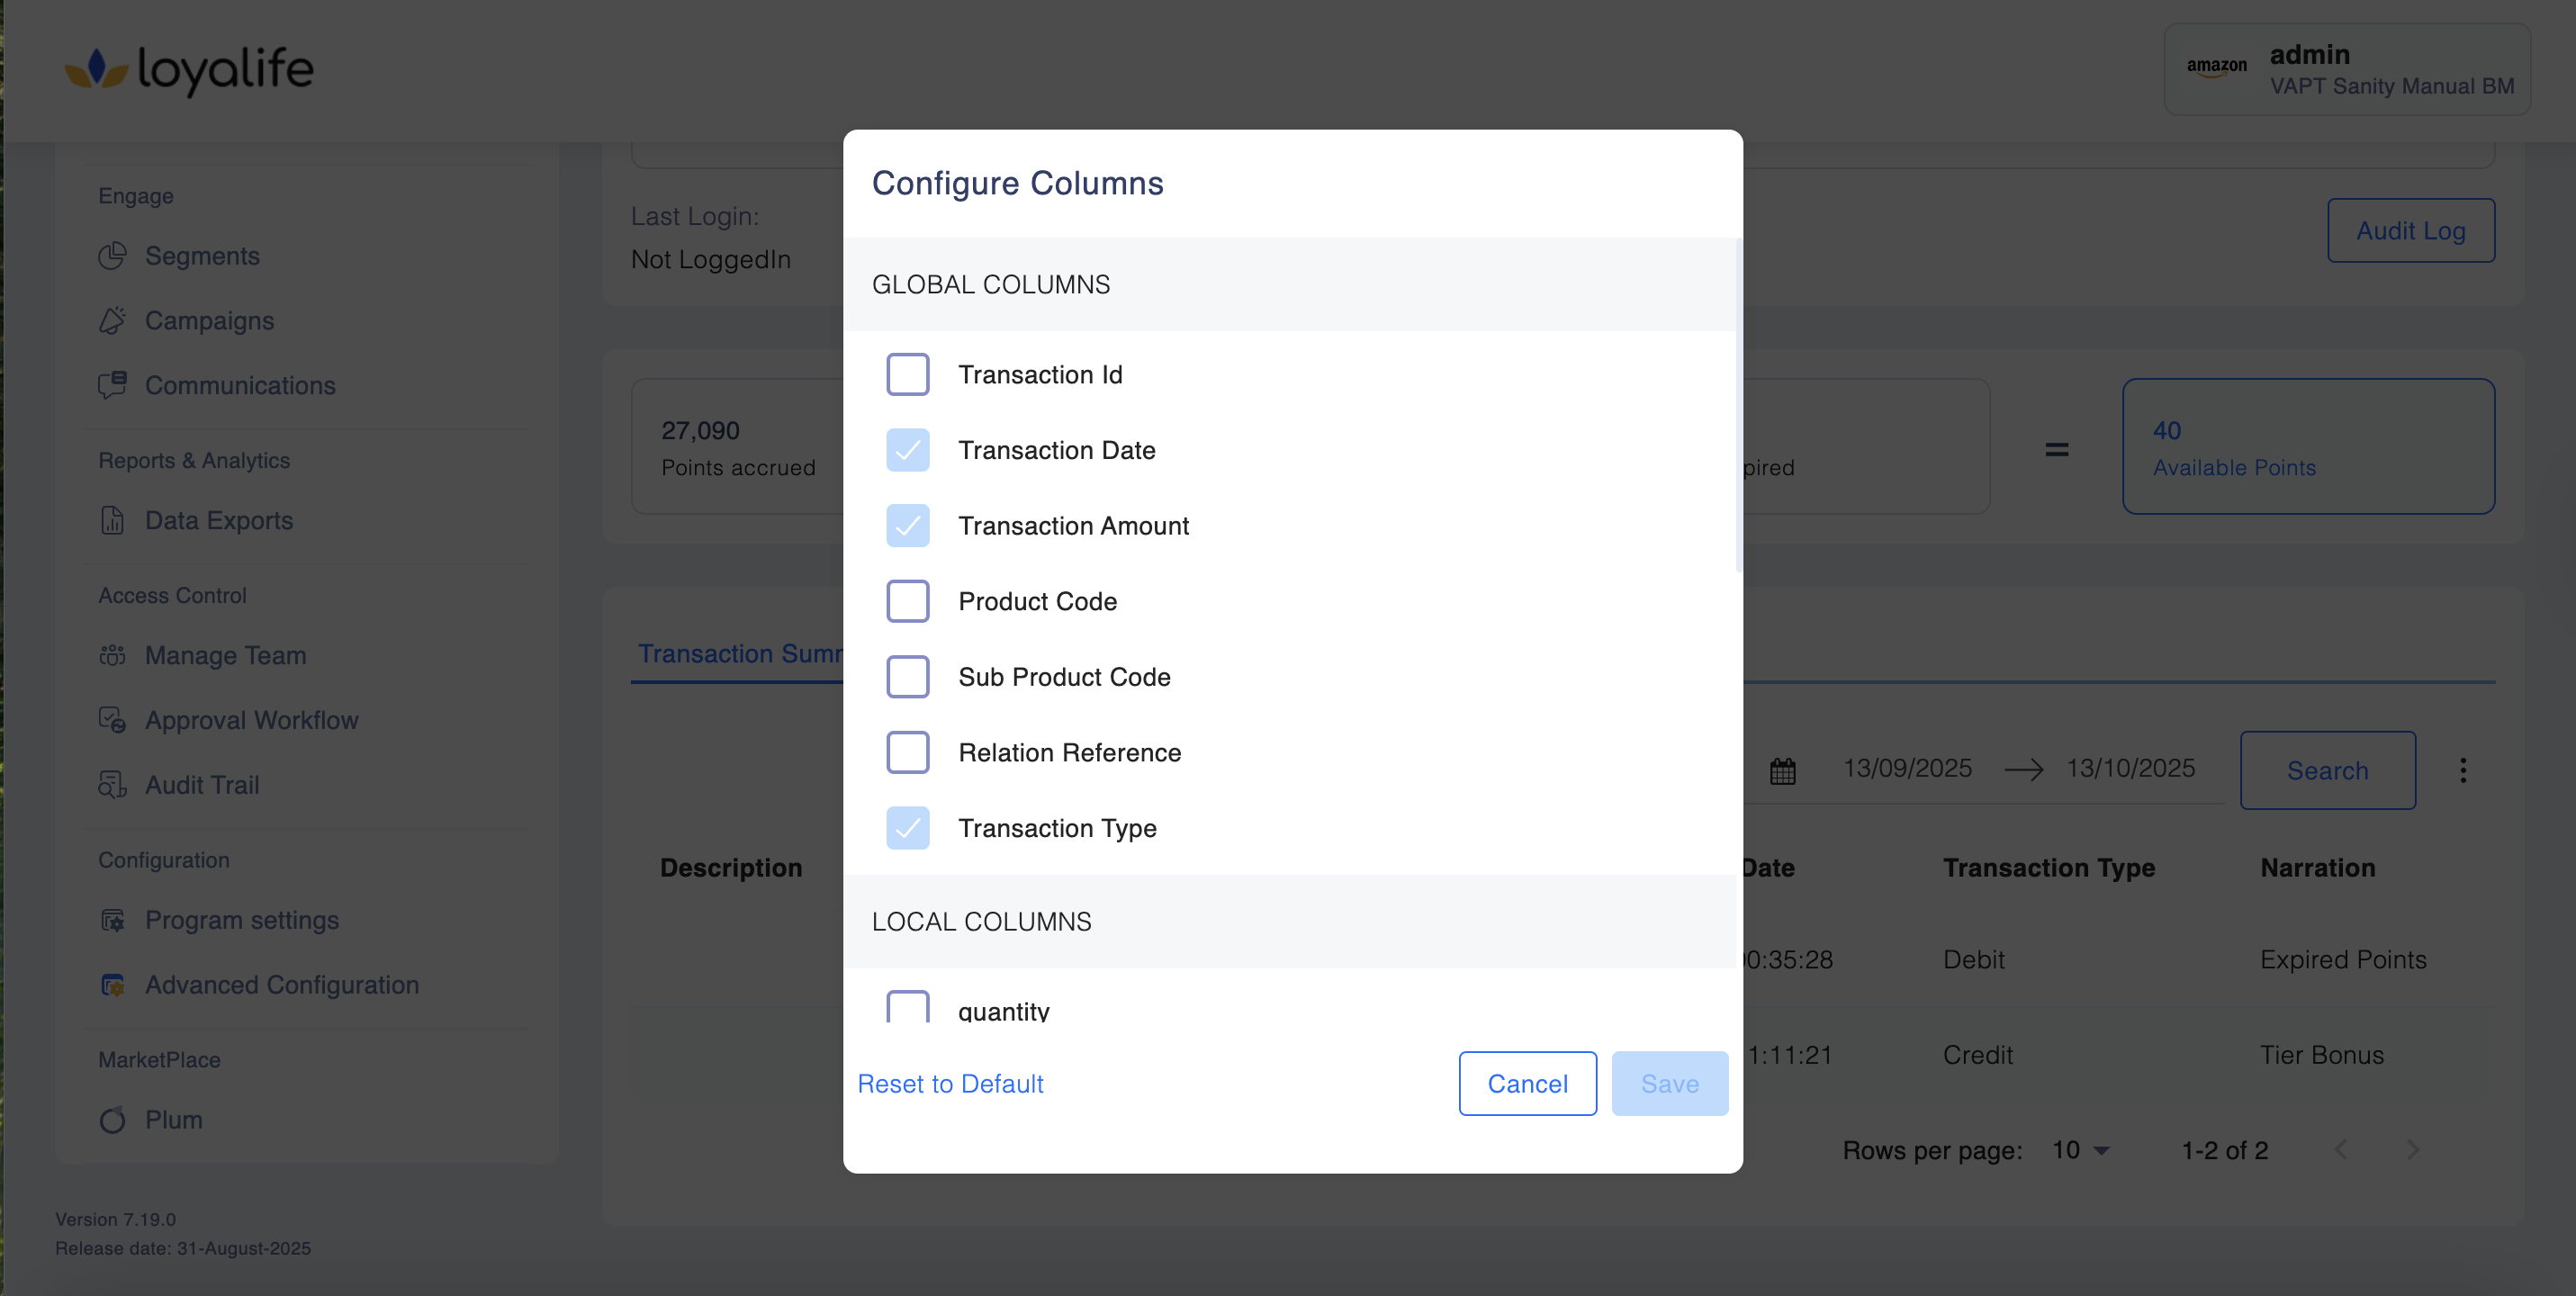2576x1296 pixels.
Task: Click the Audit Trail icon
Action: (x=112, y=785)
